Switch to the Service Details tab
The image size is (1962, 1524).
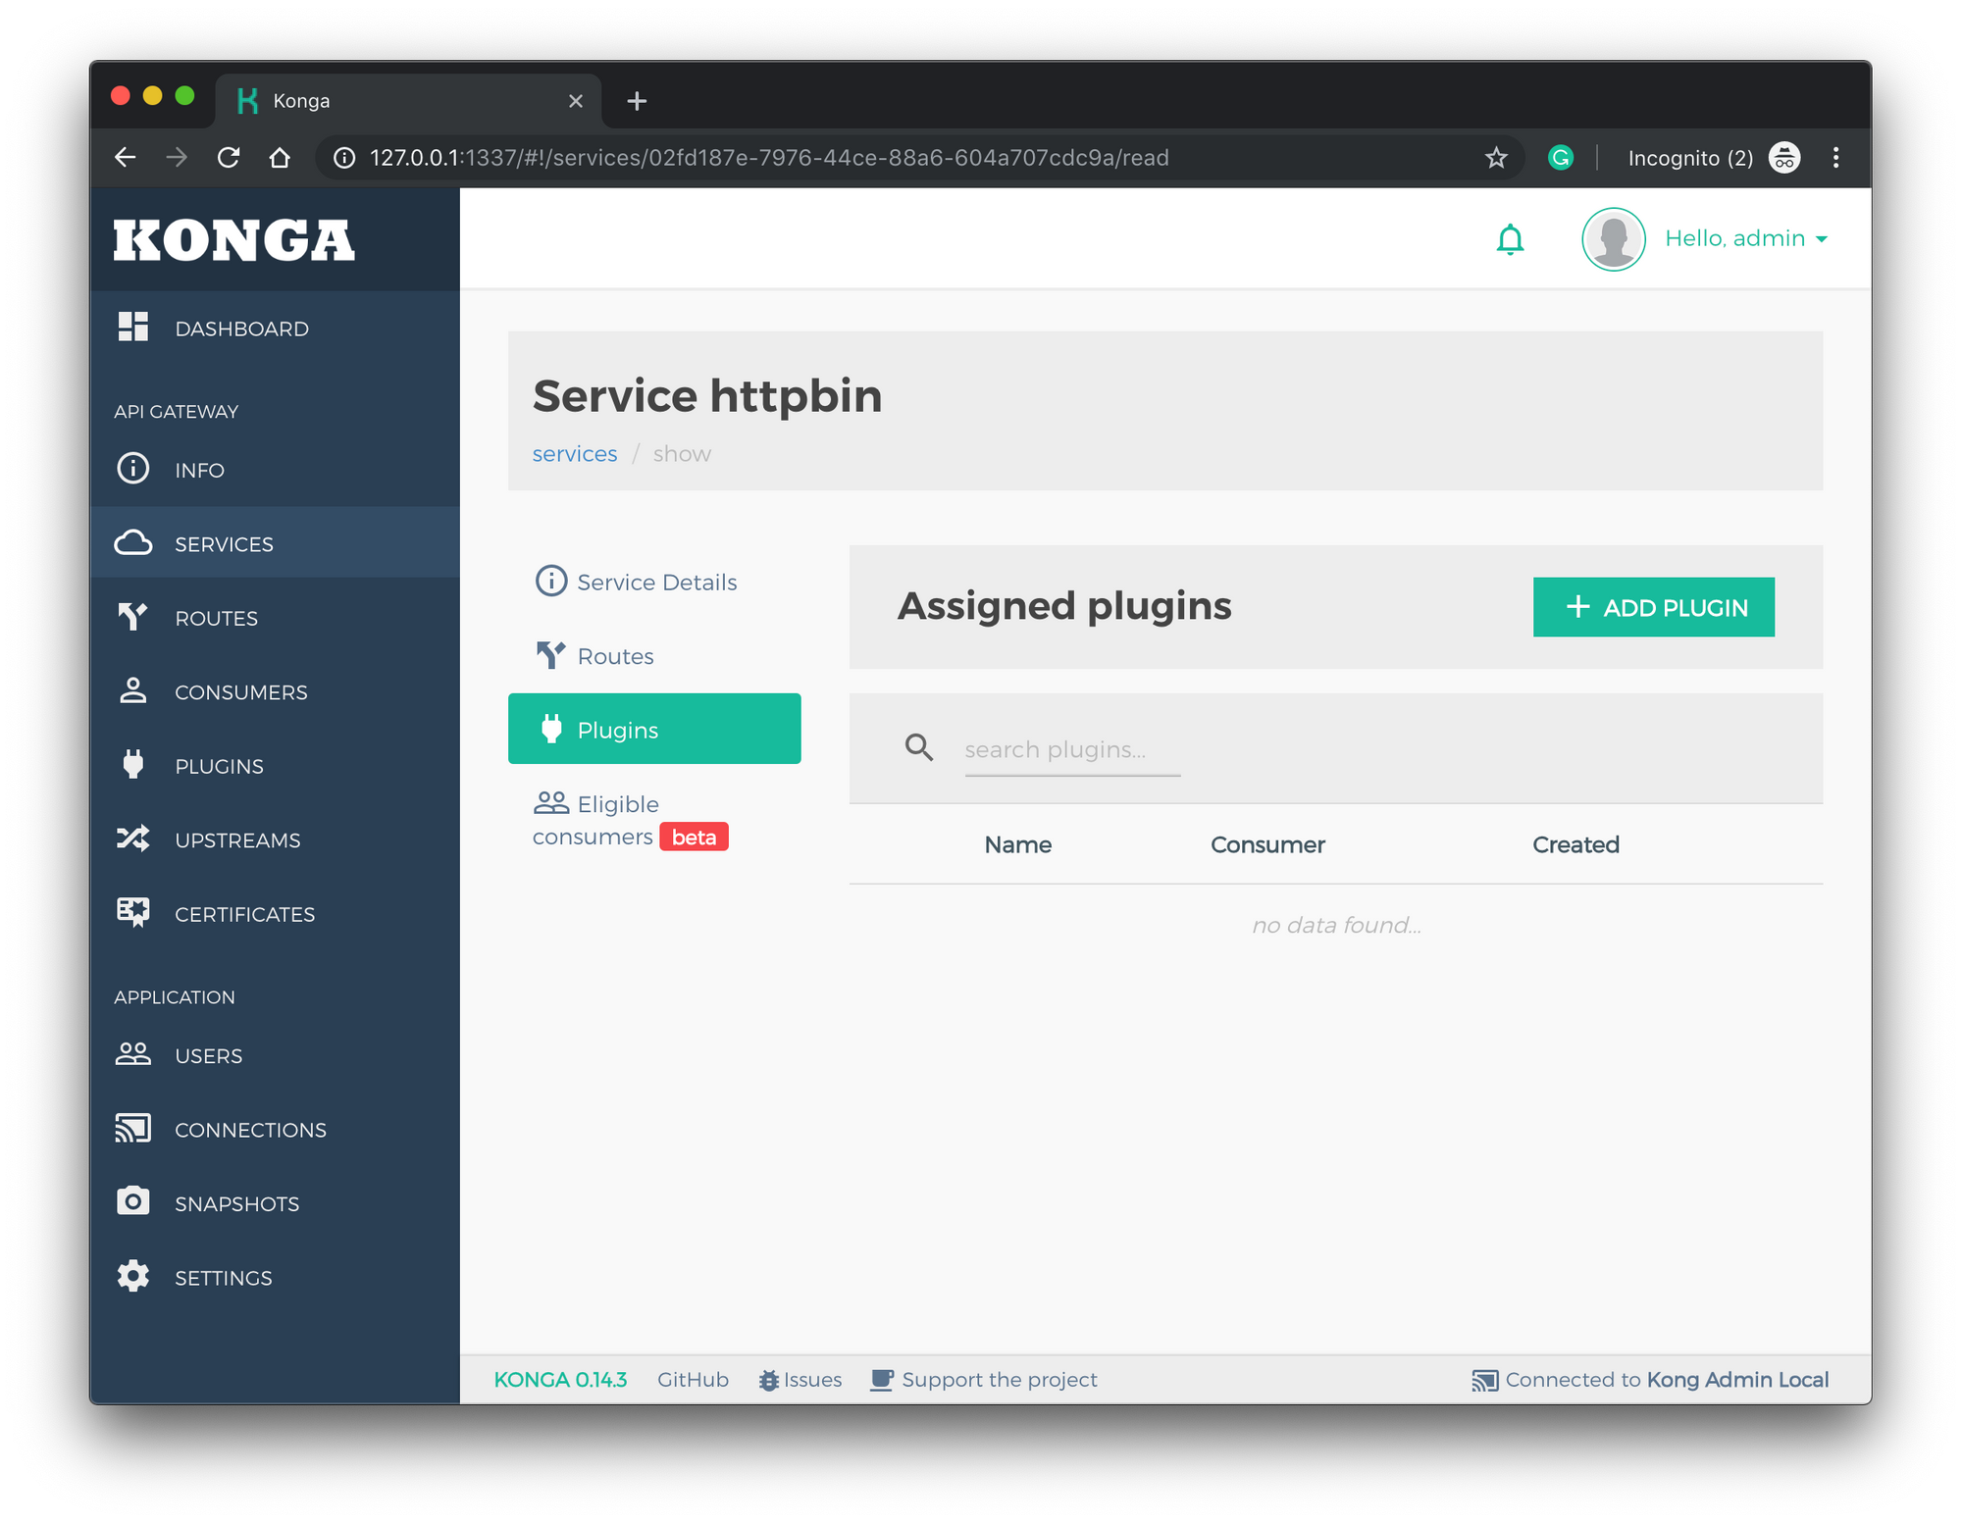656,582
